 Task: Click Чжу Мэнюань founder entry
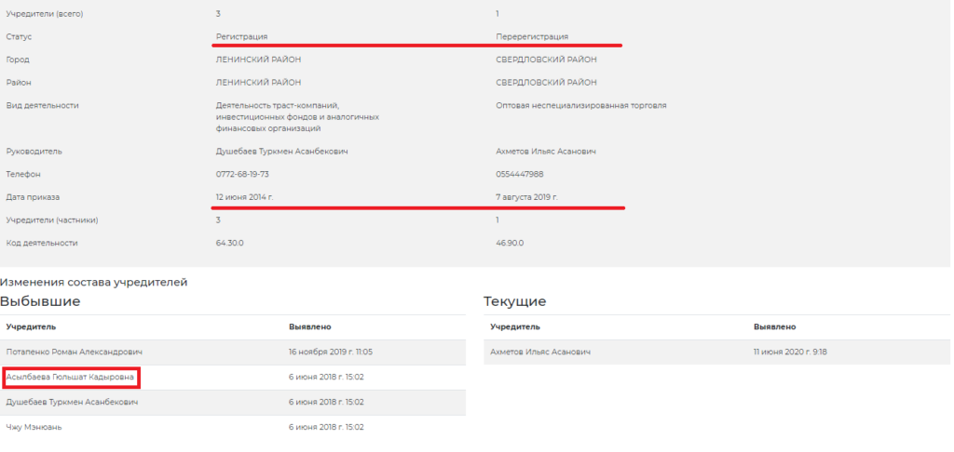[34, 427]
